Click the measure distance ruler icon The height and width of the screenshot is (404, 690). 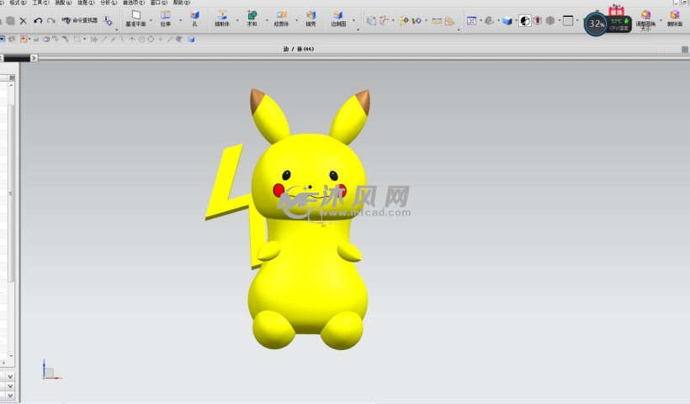click(x=437, y=21)
